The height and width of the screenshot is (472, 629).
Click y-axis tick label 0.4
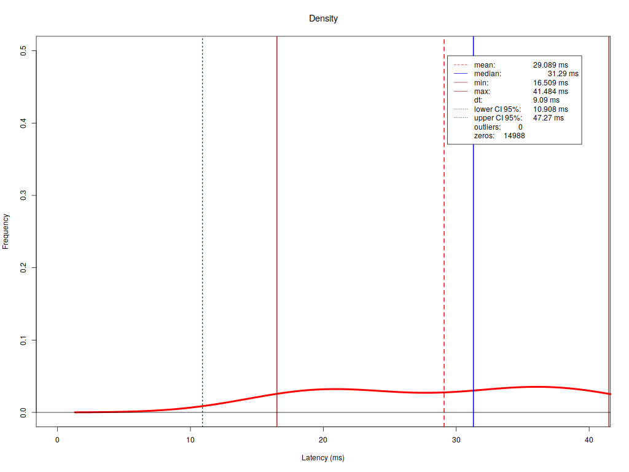click(x=23, y=123)
